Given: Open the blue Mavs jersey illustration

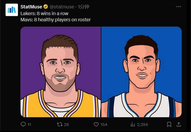Looking at the screenshot, I should (141, 72).
